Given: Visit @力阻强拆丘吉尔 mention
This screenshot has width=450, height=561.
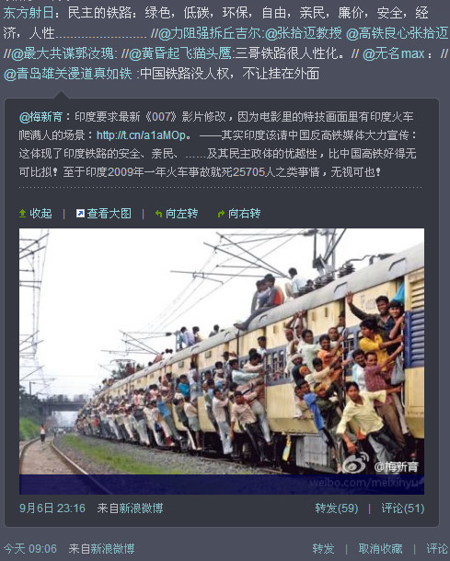Looking at the screenshot, I should click(x=210, y=33).
